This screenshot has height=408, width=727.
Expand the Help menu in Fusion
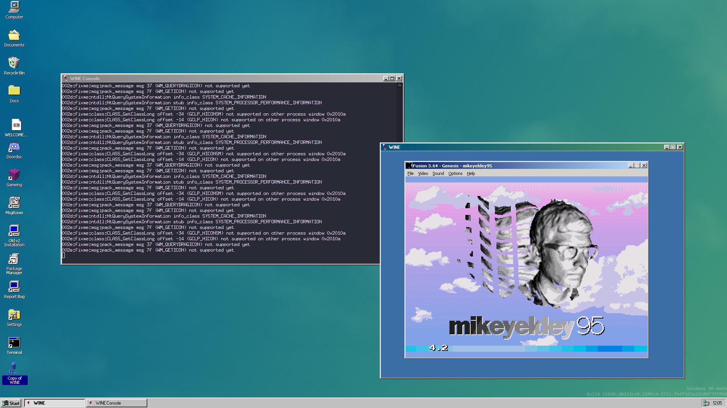[x=471, y=173]
